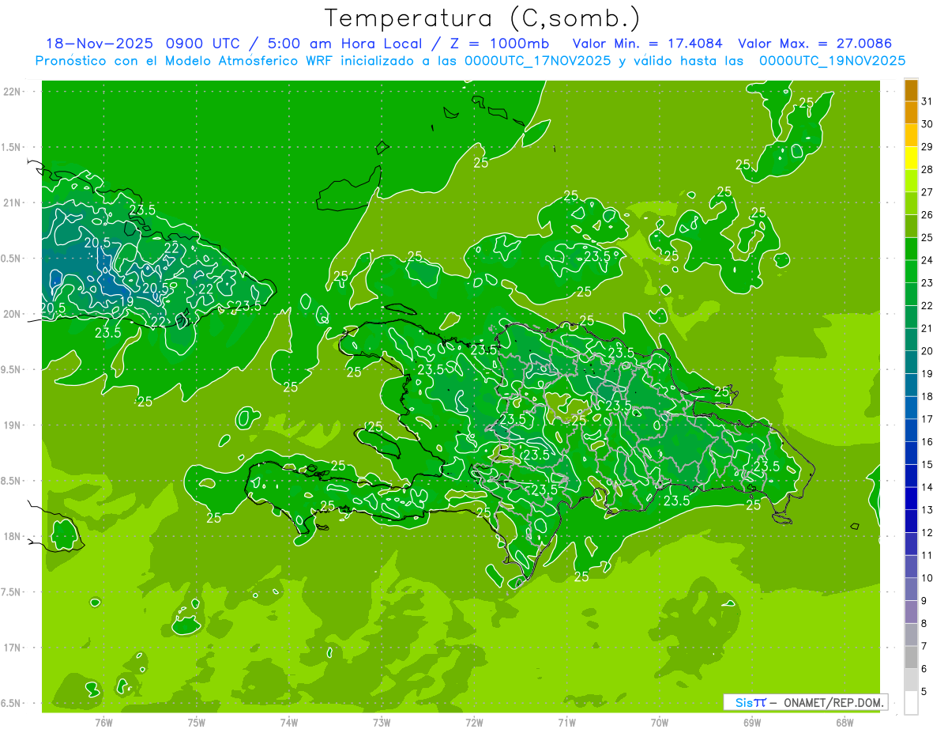Click the yellow legend swatch between 28 and 29
This screenshot has width=948, height=733.
tap(911, 158)
